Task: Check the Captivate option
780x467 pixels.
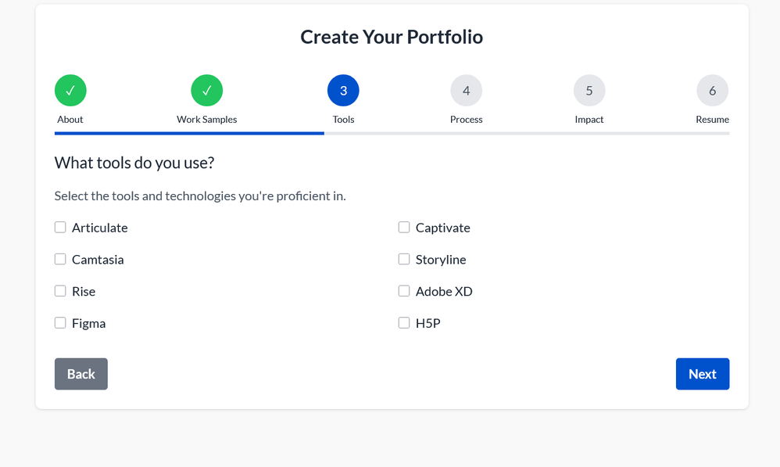Action: pyautogui.click(x=404, y=228)
